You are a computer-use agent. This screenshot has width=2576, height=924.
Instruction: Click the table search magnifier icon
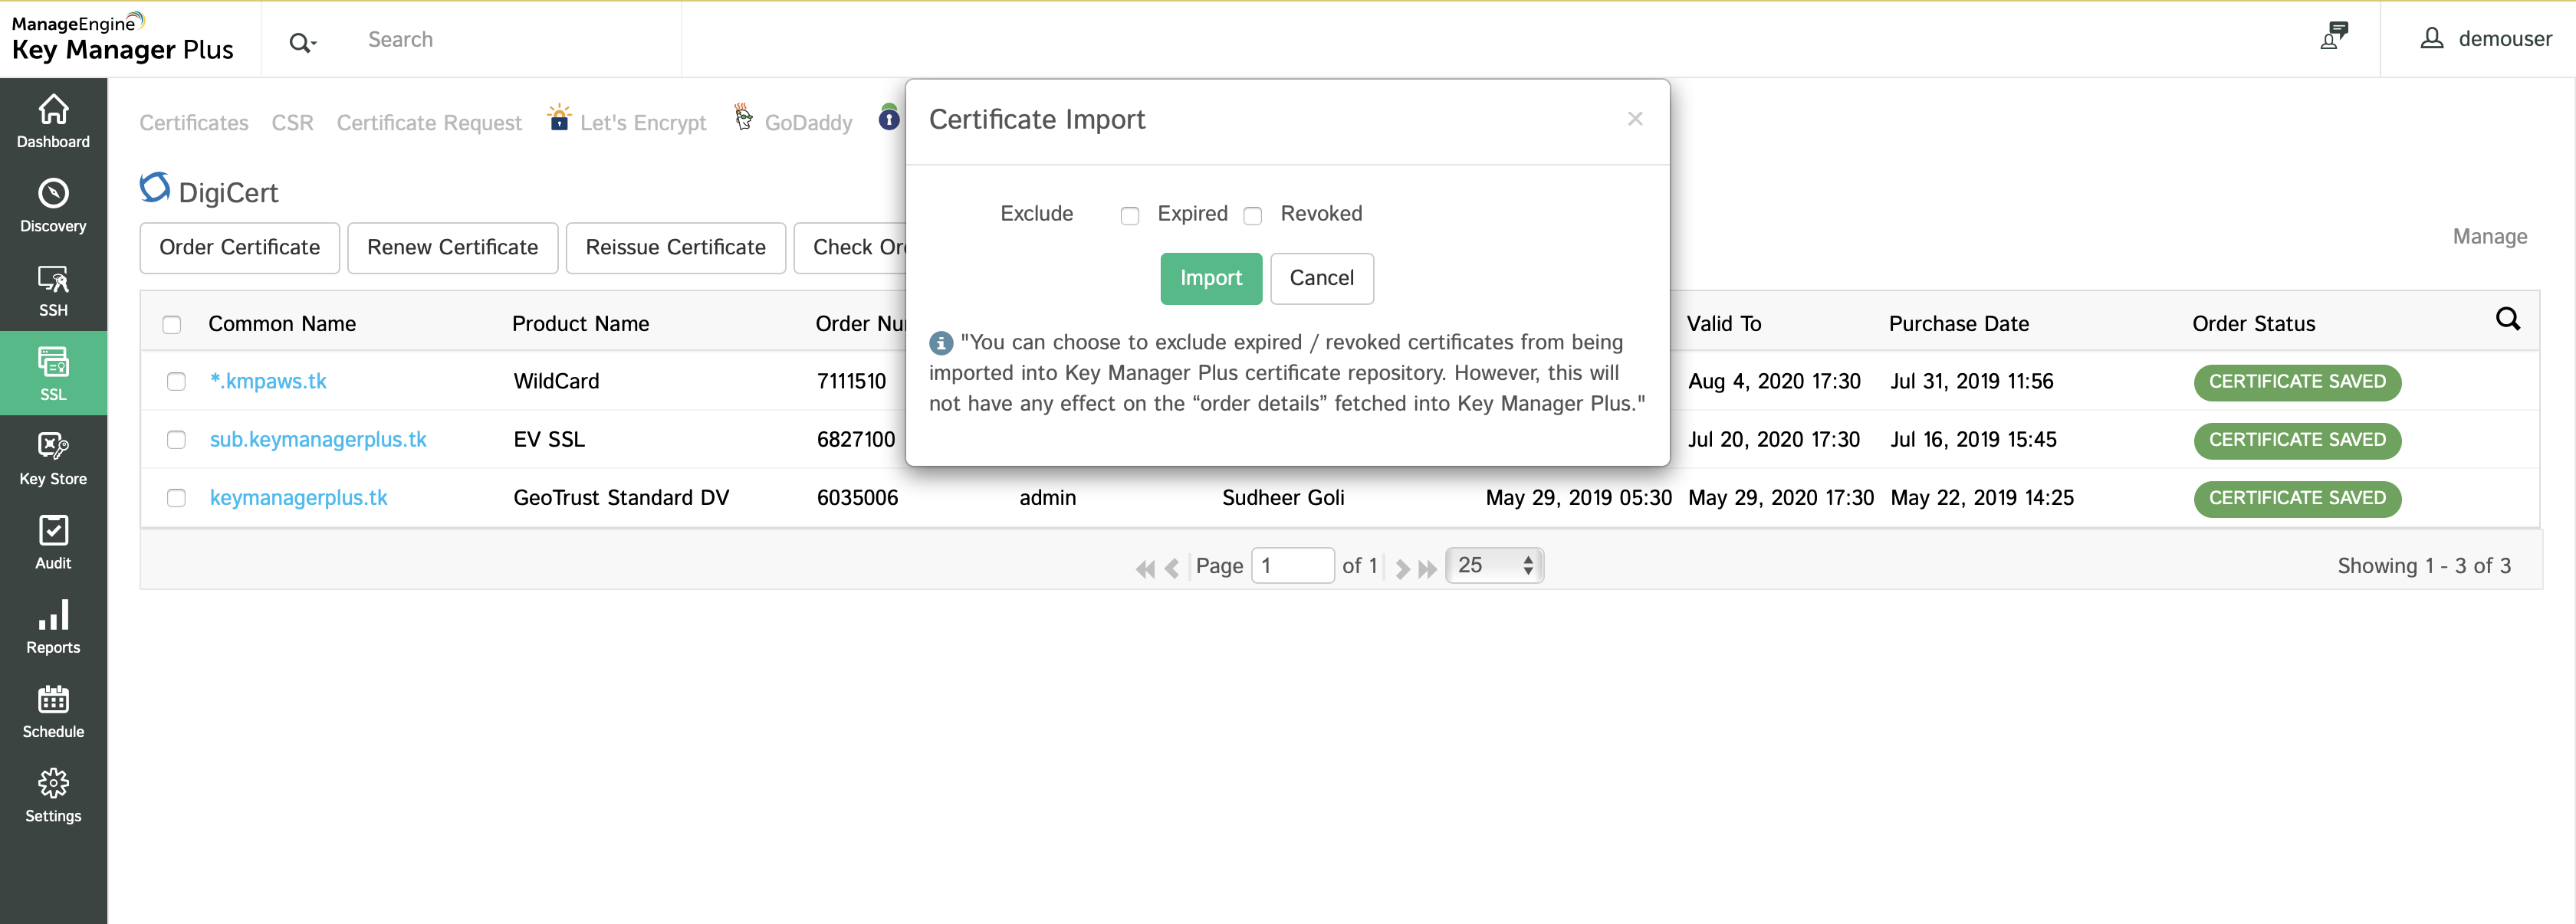[x=2507, y=319]
